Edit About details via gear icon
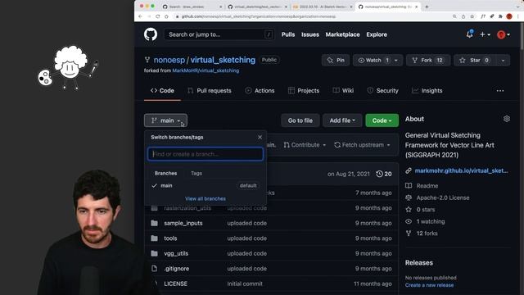The width and height of the screenshot is (524, 295). [x=507, y=119]
